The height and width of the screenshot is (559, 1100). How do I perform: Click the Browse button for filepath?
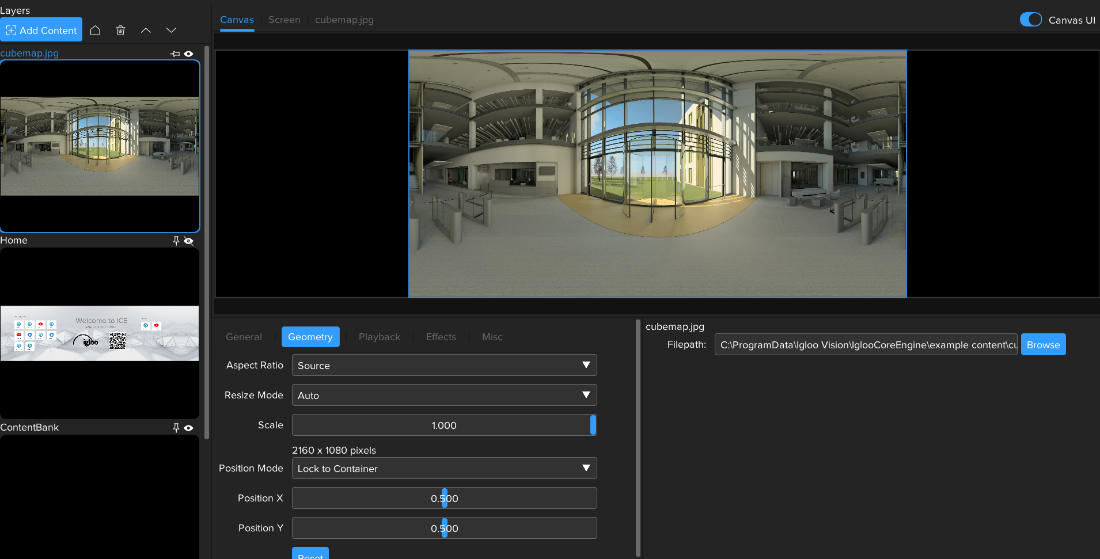click(1043, 345)
